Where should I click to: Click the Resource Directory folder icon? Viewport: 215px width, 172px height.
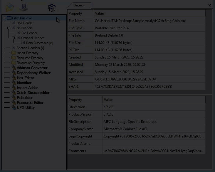coord(14,58)
